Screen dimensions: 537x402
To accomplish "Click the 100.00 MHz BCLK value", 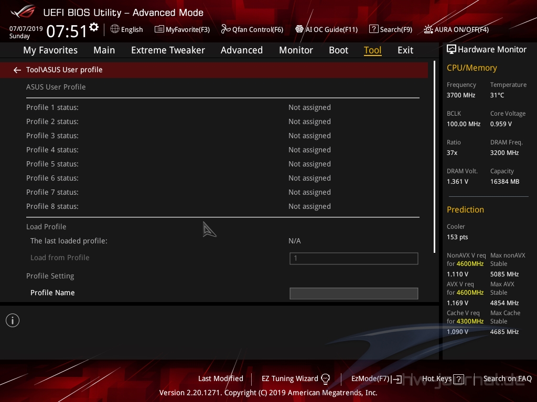I will 464,124.
